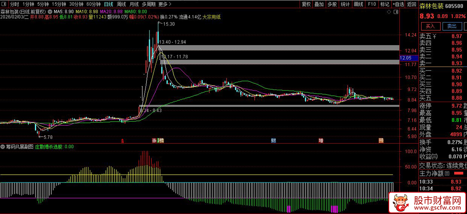The width and height of the screenshot is (467, 214).
Task: Click the 预 event marker icon
Action: coord(381,140)
